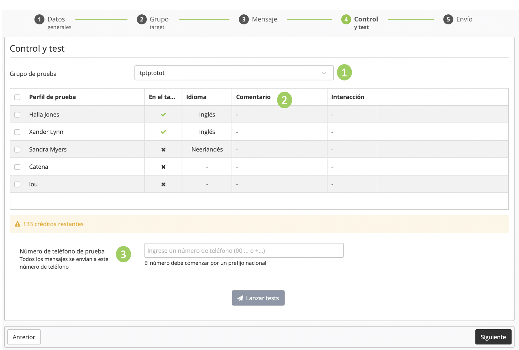
Task: Switch to the Envío step label
Action: pos(464,19)
